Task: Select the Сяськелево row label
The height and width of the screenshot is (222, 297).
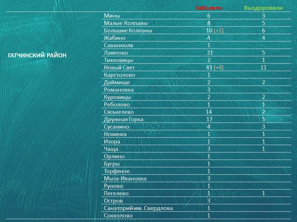Action: tap(119, 112)
